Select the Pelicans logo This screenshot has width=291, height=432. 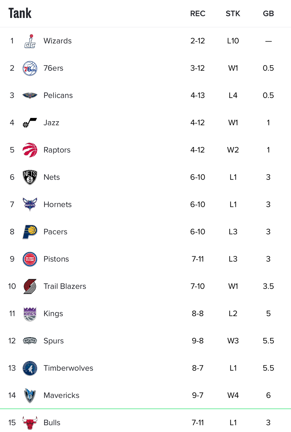pos(30,95)
